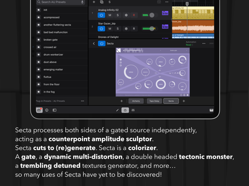Click the dictation microphone in preset search
The height and width of the screenshot is (186, 249).
[82, 2]
